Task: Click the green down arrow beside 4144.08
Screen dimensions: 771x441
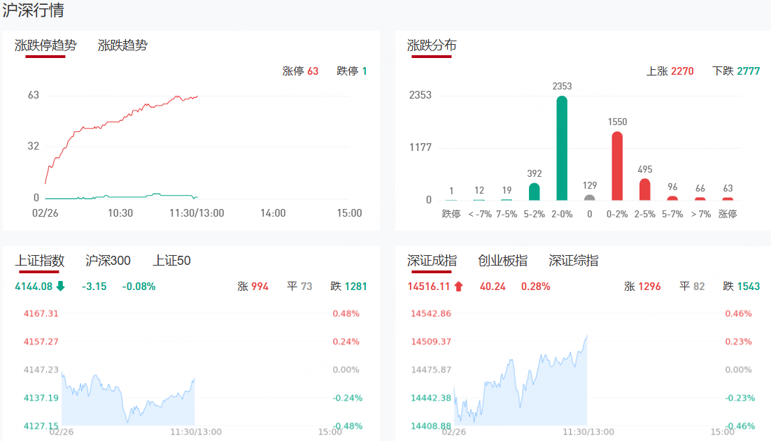Action: click(61, 286)
